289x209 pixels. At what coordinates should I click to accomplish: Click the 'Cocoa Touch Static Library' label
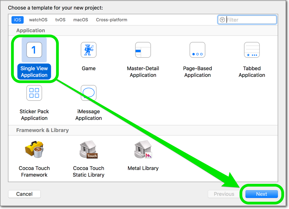(x=89, y=172)
